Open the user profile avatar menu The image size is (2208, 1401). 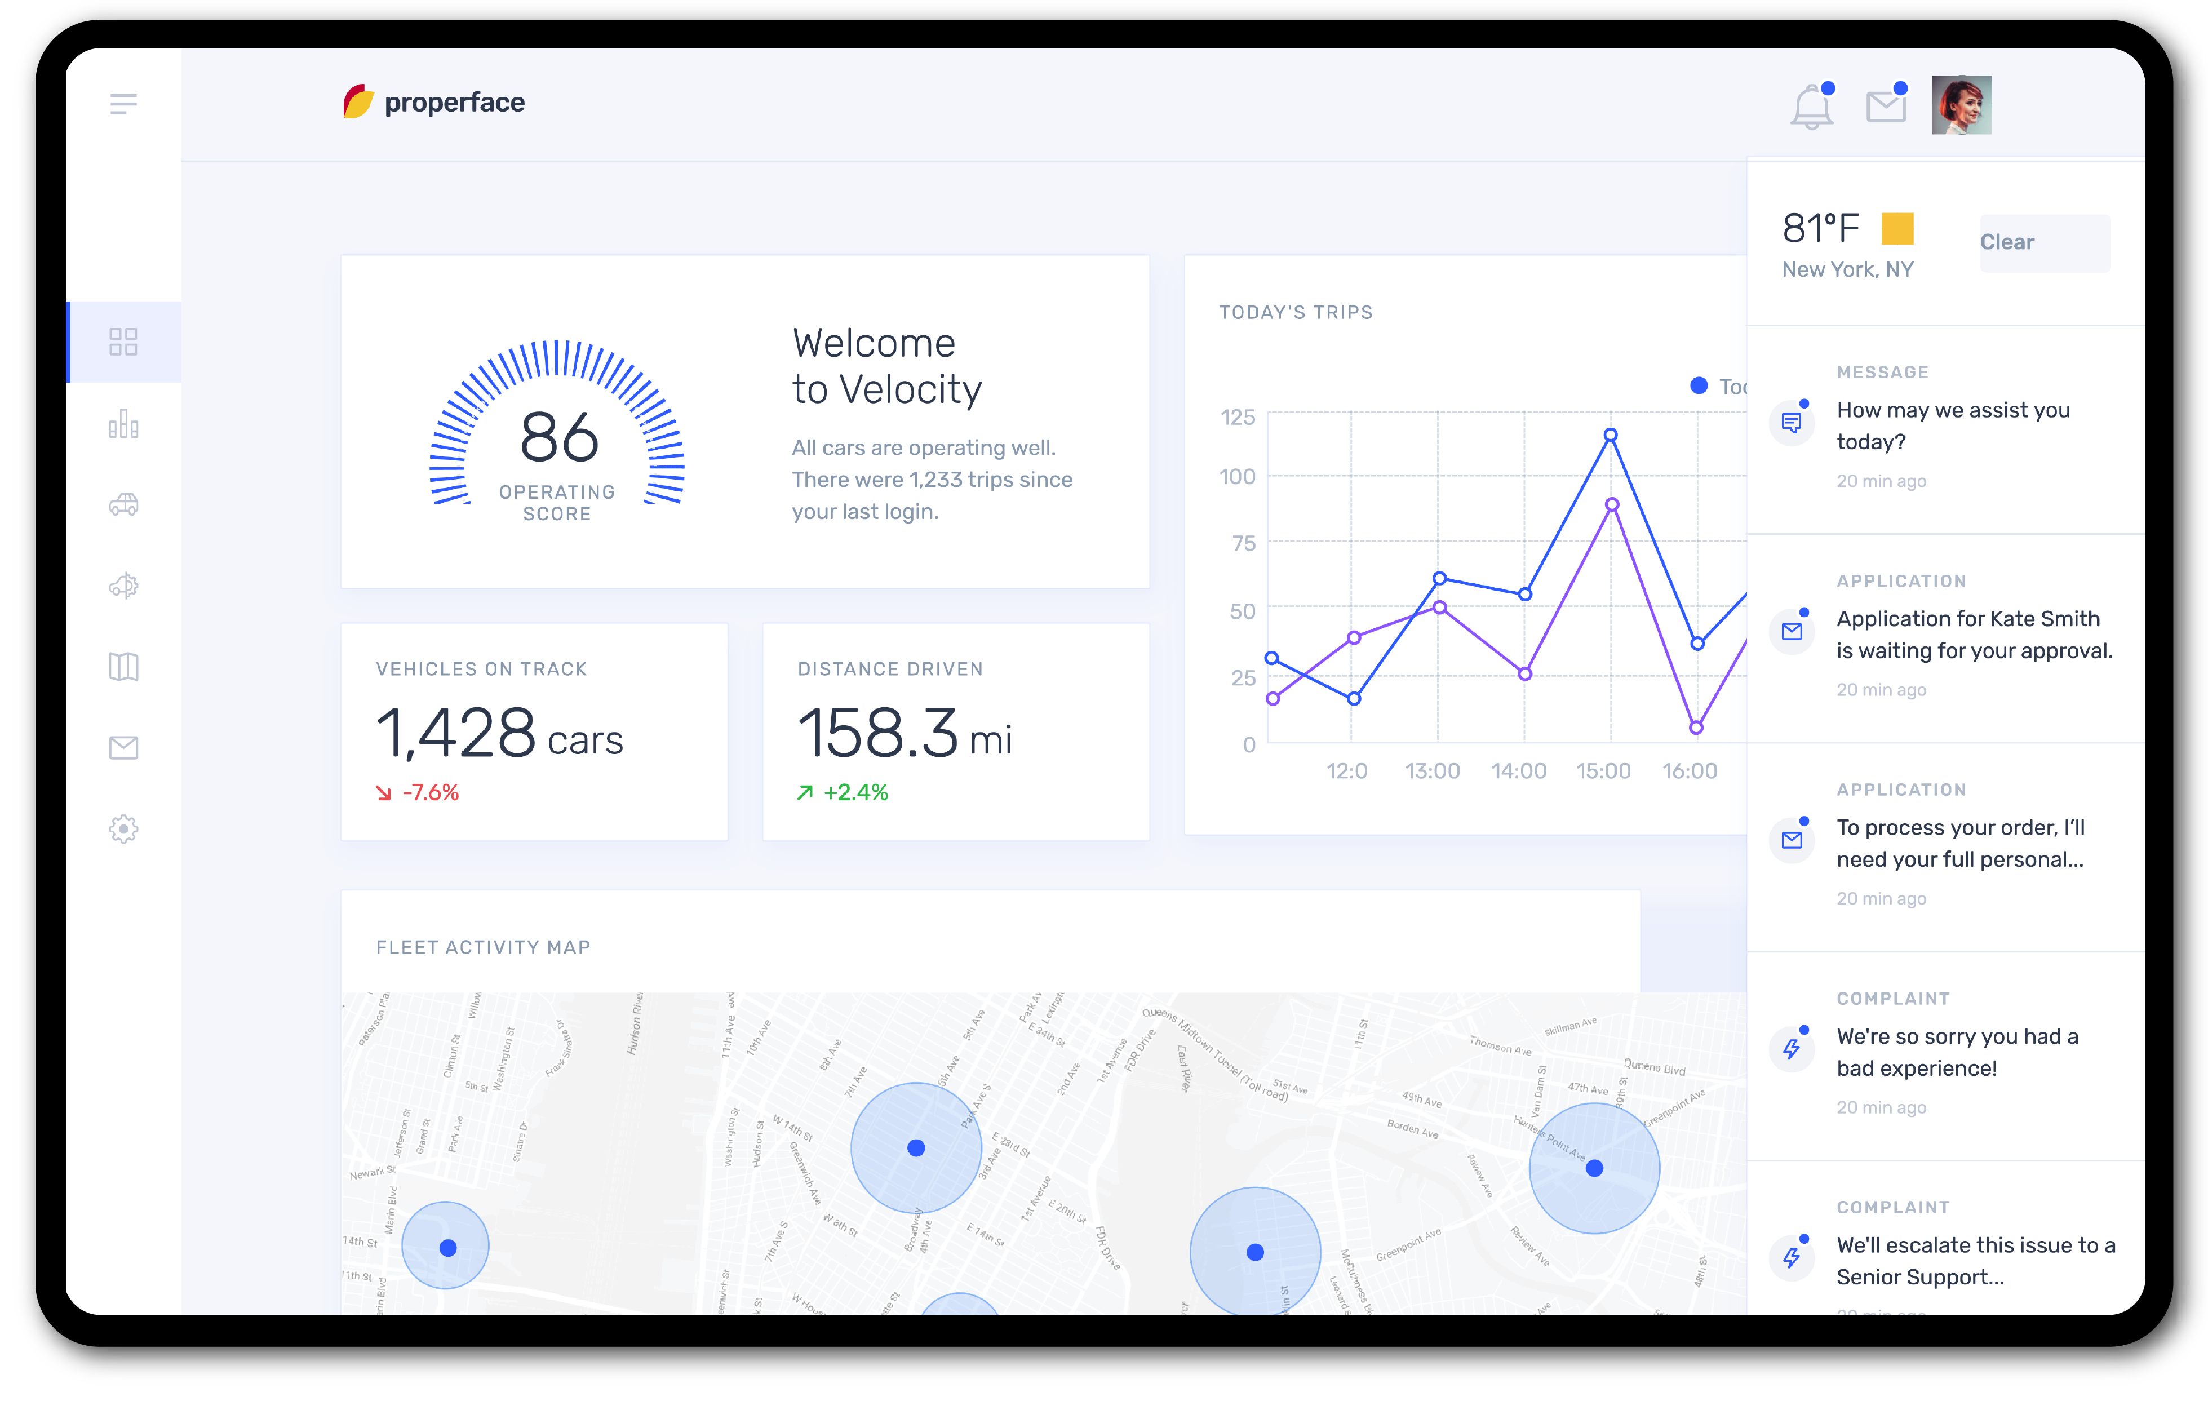point(1963,105)
